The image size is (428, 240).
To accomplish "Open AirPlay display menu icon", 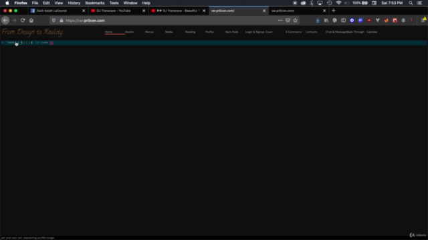I will (320, 3).
